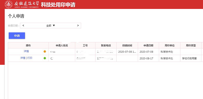Sort by 申请人姓名 column header
The image size is (203, 99).
coord(62,45)
